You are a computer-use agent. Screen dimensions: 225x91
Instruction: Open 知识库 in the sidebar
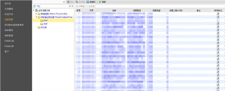pyautogui.click(x=8, y=3)
